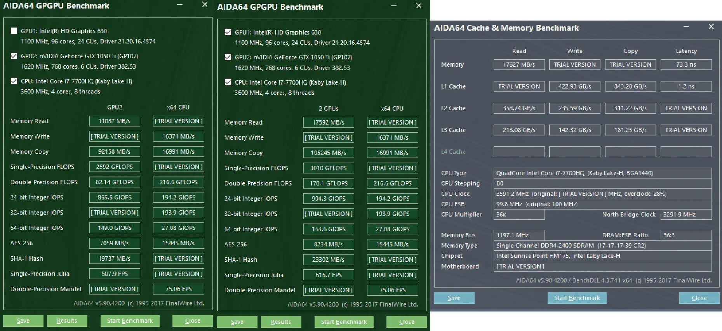Select 2 GPUs Memory Read 17592 MB/s
The image size is (722, 331).
coord(329,122)
